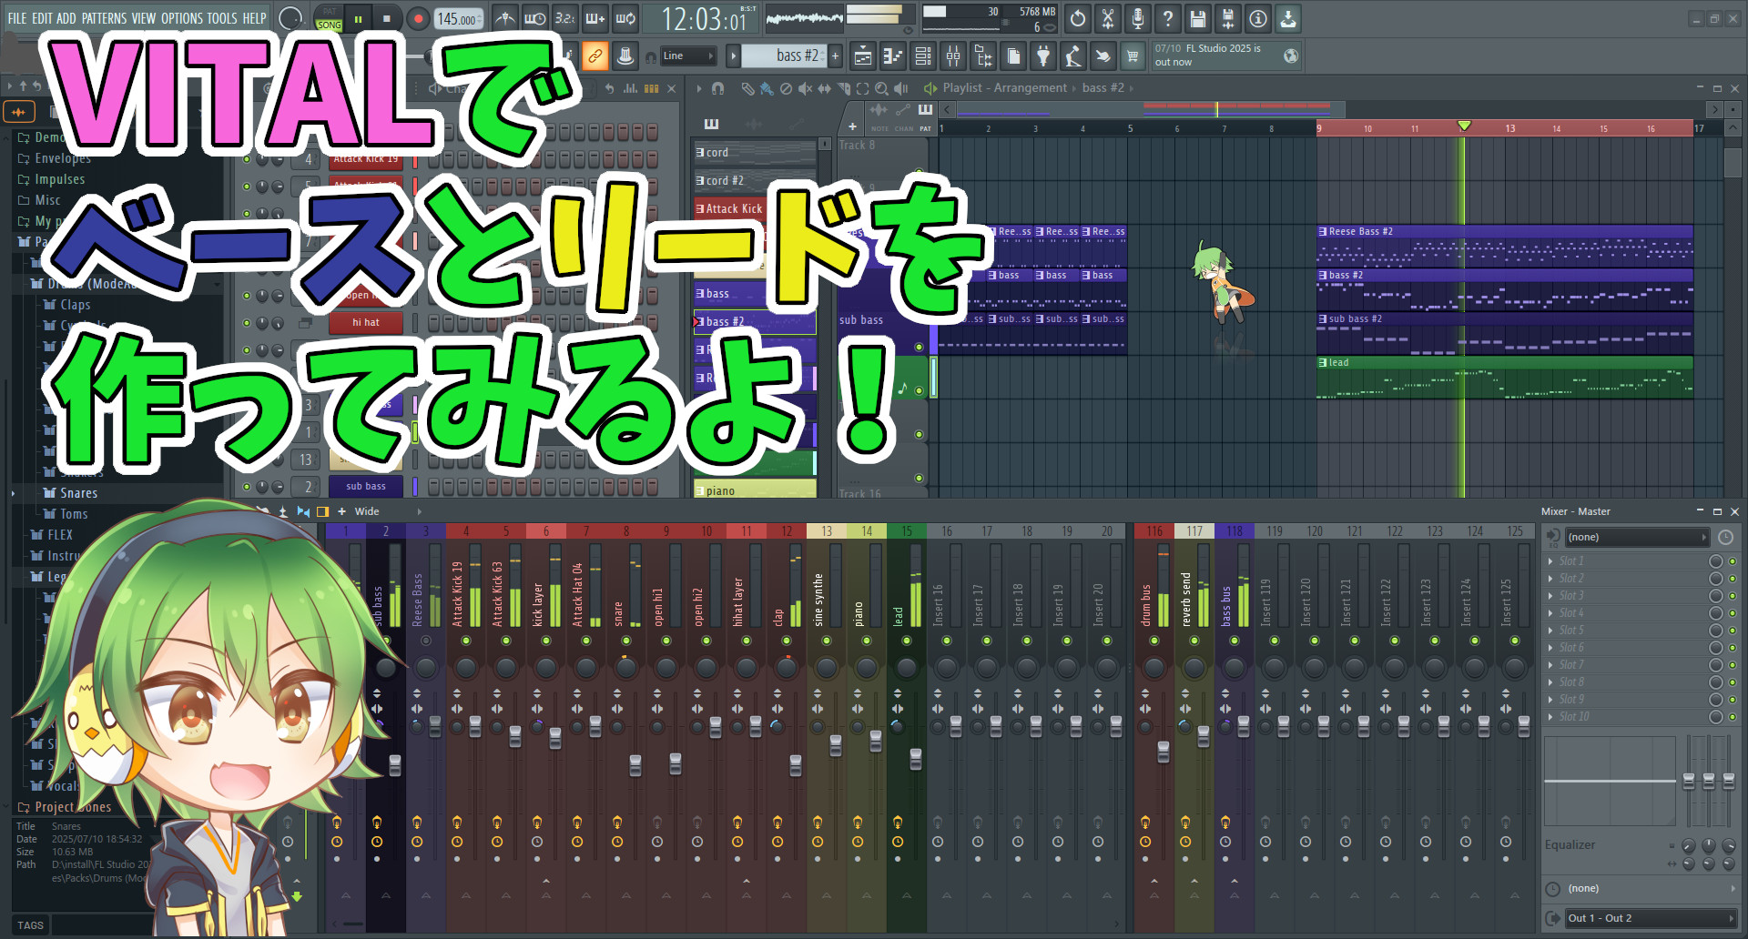Open the ADD menu
The height and width of the screenshot is (939, 1748).
pos(66,18)
